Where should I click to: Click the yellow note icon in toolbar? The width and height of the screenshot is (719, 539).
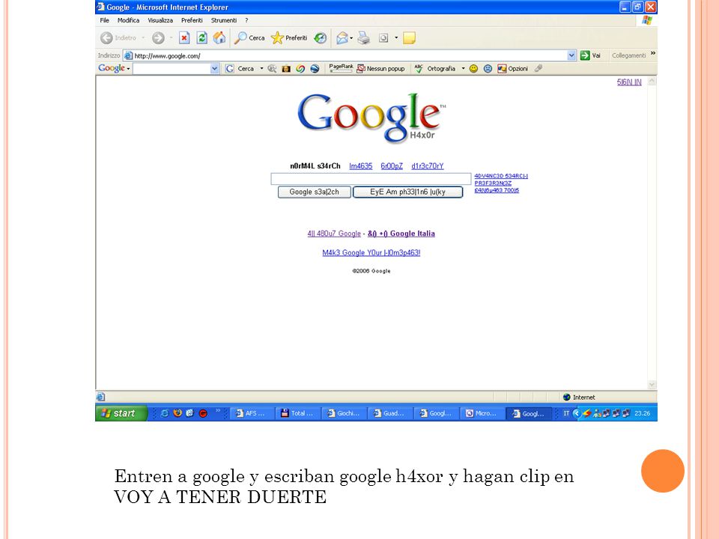409,38
